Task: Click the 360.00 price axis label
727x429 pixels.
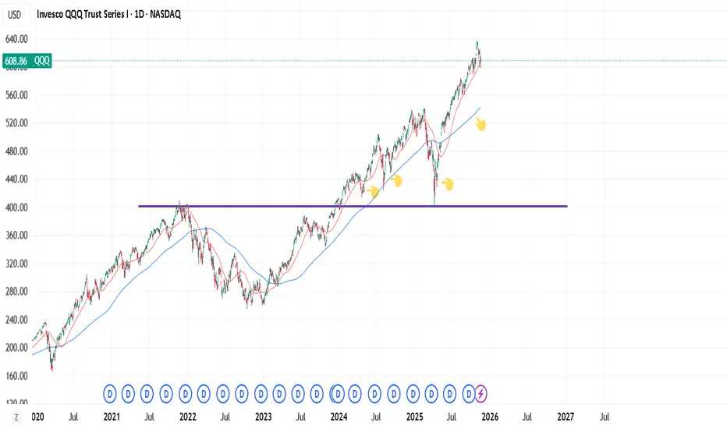Action: (x=16, y=235)
